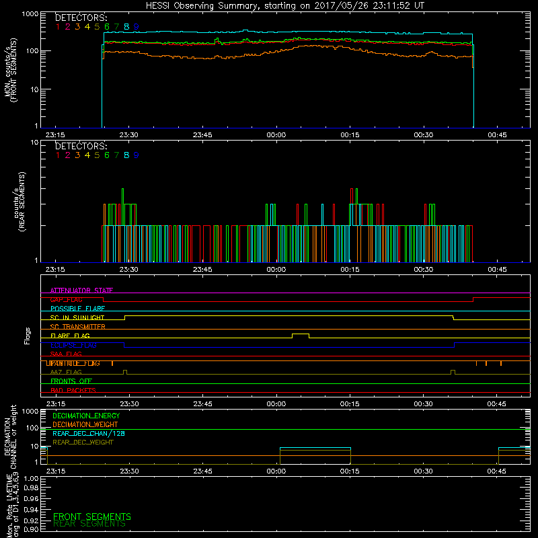Click the FRONTS_OFF flag label

click(71, 381)
